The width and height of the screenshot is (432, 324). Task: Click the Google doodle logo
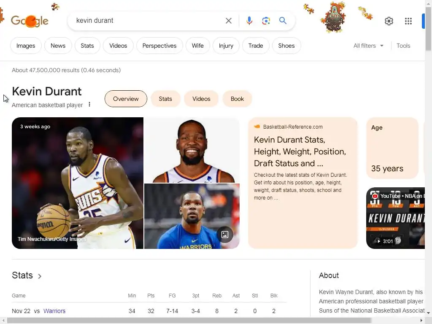(30, 21)
